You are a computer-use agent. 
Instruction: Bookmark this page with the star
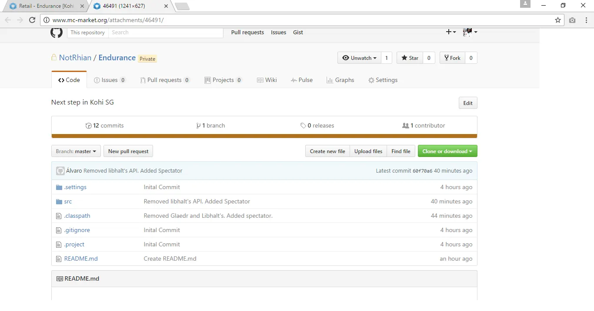point(558,20)
